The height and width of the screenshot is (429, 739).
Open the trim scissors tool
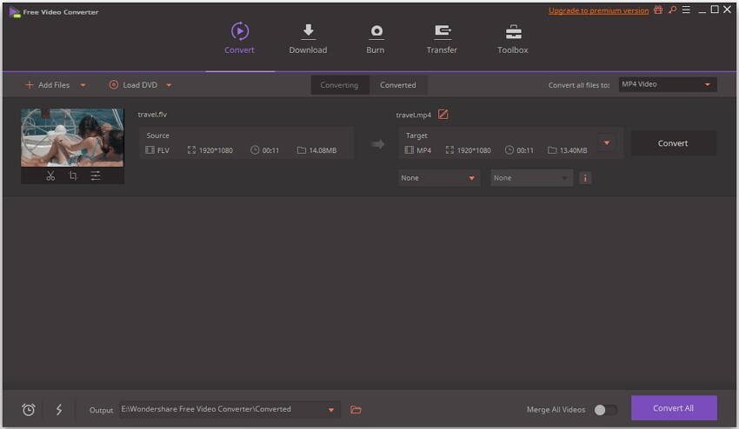pyautogui.click(x=50, y=175)
